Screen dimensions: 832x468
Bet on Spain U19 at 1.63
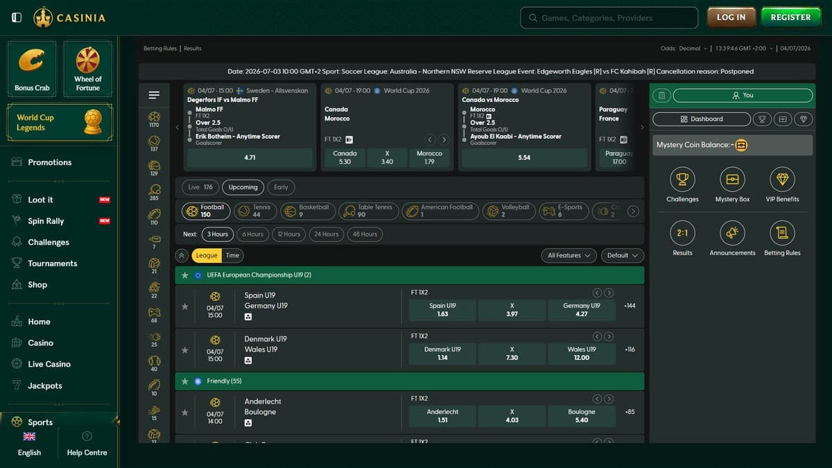(442, 310)
